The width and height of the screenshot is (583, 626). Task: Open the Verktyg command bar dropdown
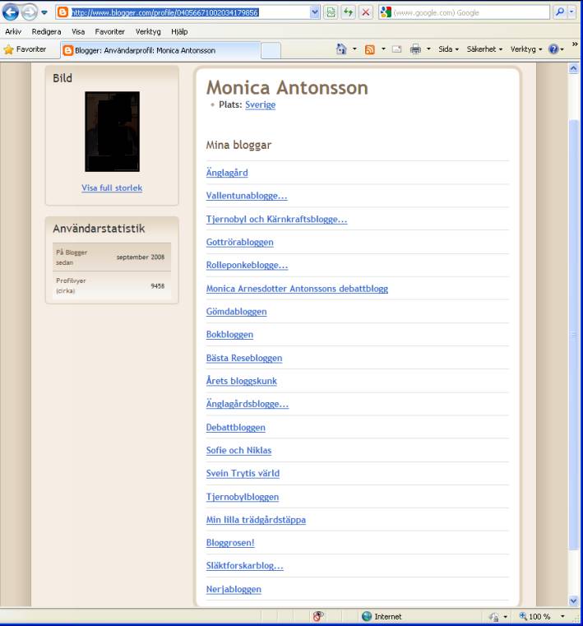[x=526, y=49]
